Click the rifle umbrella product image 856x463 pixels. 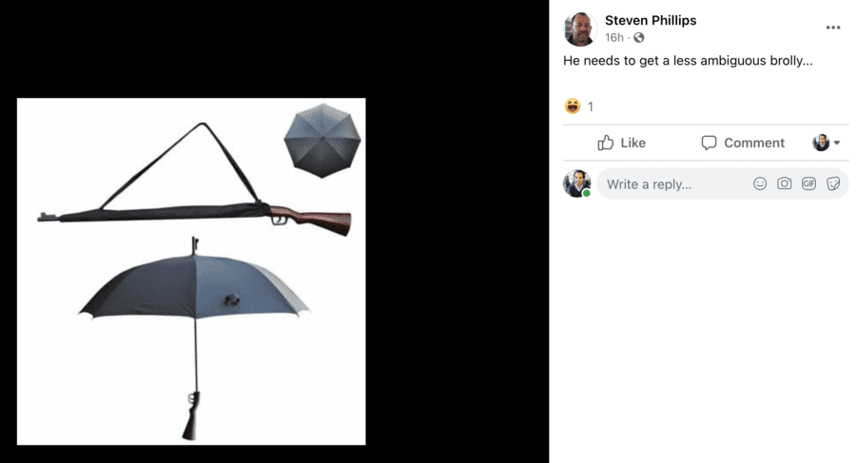(191, 271)
